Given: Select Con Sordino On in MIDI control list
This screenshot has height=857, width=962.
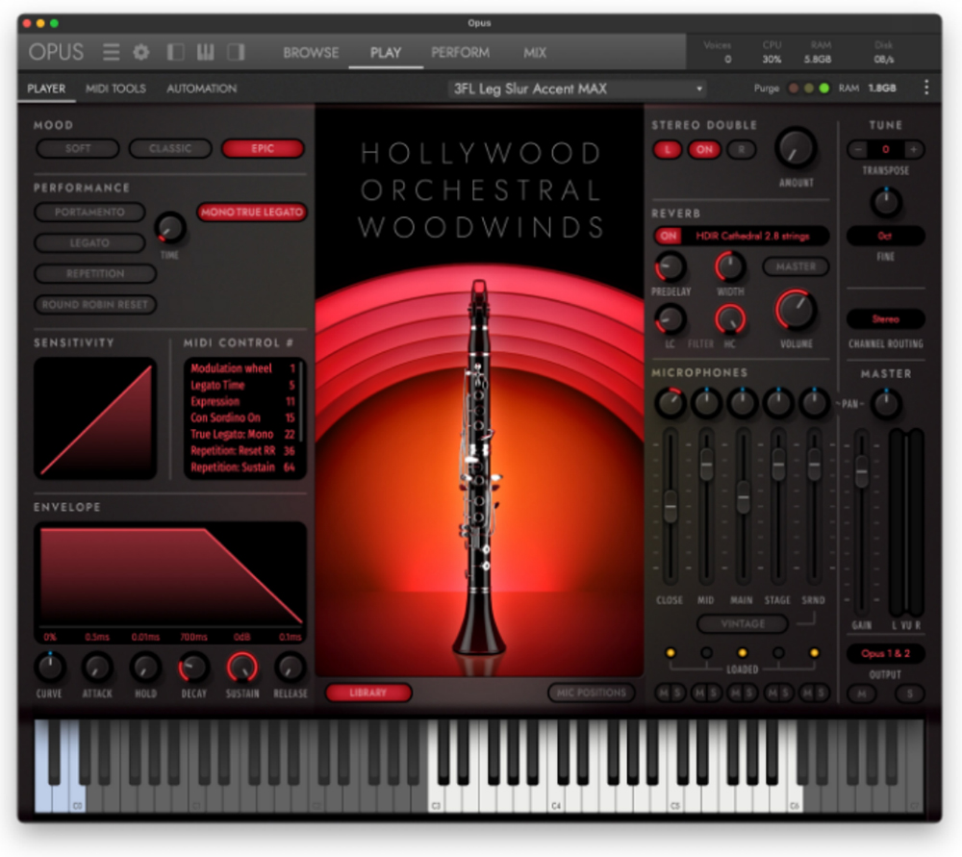Looking at the screenshot, I should (x=243, y=417).
